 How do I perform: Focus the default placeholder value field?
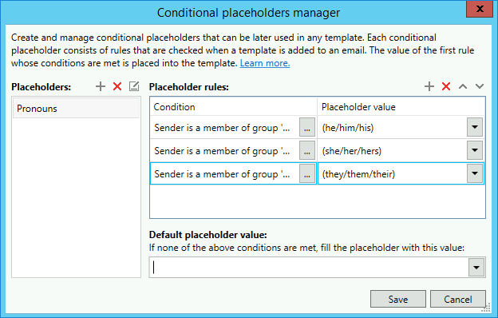[309, 268]
